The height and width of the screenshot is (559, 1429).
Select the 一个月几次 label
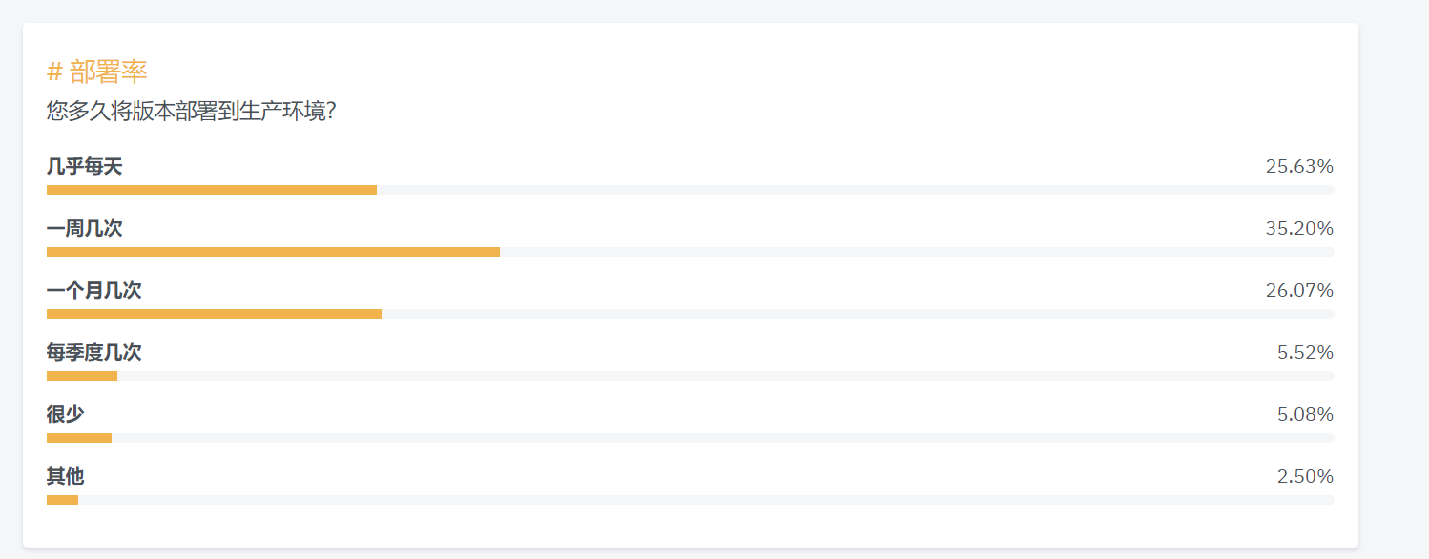coord(94,291)
